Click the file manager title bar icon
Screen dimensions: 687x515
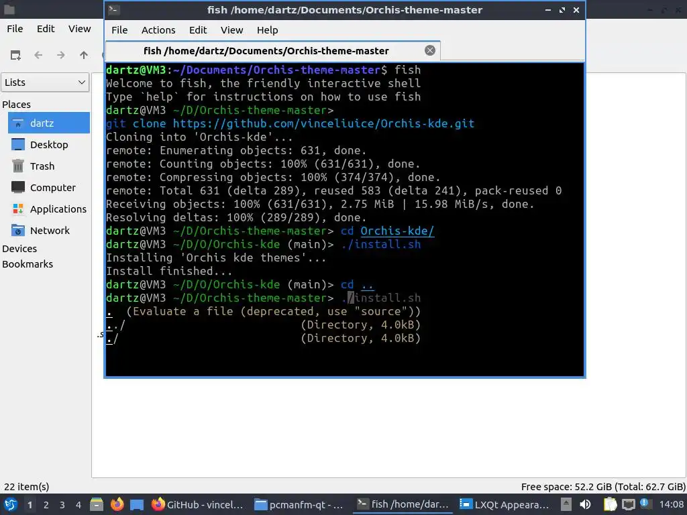pyautogui.click(x=9, y=9)
